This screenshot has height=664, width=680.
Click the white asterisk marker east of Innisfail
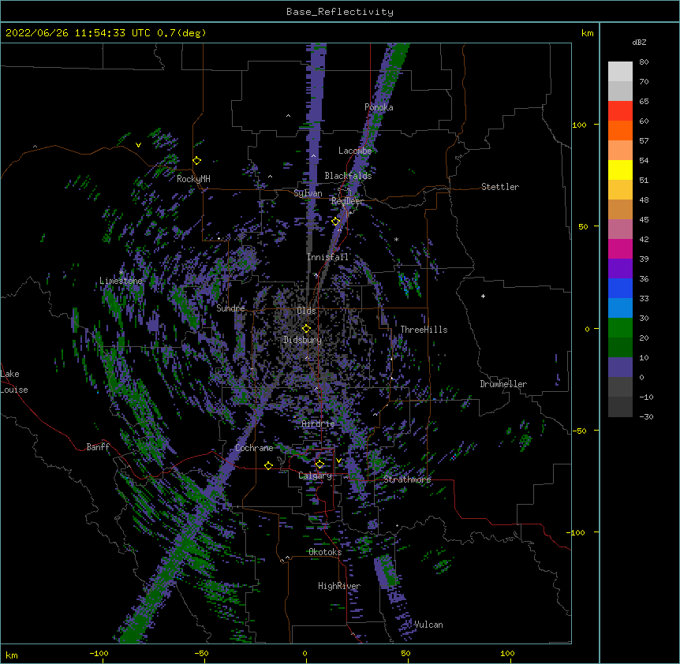(396, 239)
